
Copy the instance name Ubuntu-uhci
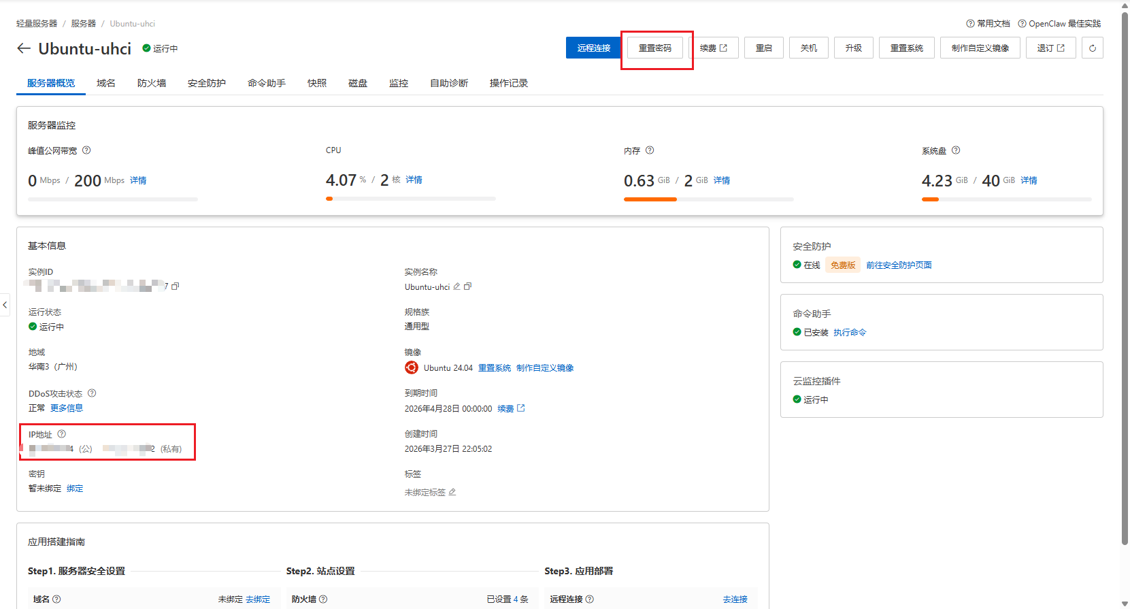[x=468, y=286]
